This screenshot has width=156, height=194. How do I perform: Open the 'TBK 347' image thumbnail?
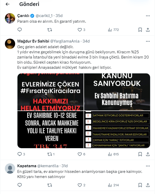click(x=50, y=130)
